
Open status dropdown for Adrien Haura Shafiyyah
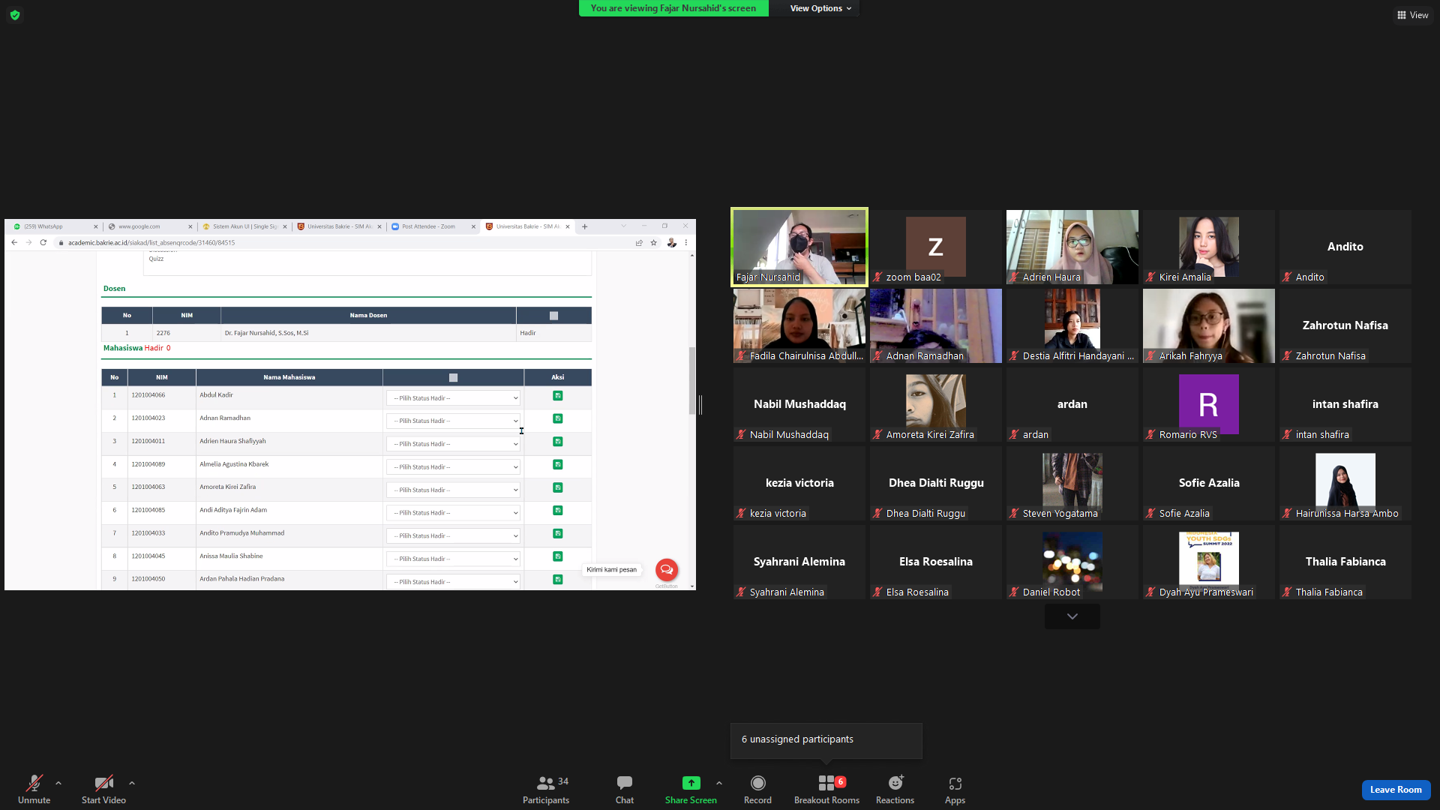click(453, 444)
